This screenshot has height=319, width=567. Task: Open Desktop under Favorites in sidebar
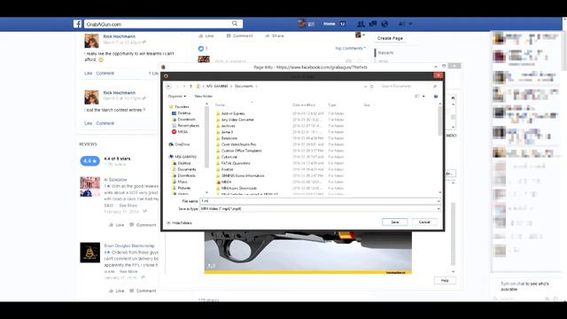pos(184,113)
